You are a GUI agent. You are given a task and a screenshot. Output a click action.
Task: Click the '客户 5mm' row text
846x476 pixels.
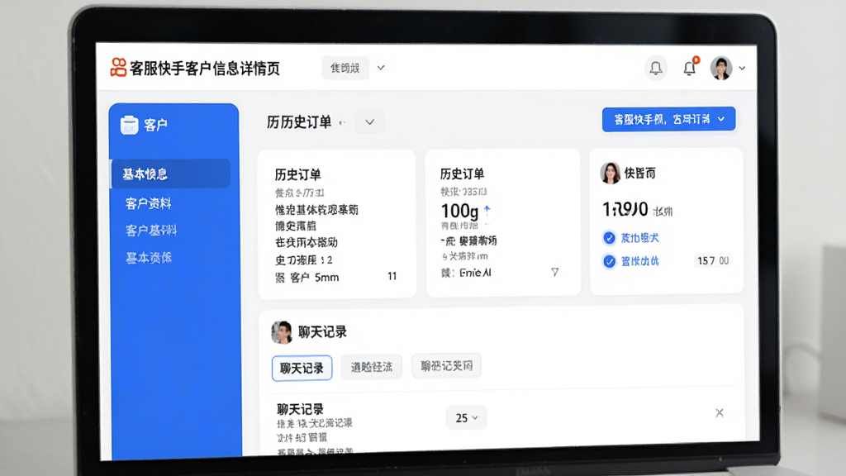(315, 278)
